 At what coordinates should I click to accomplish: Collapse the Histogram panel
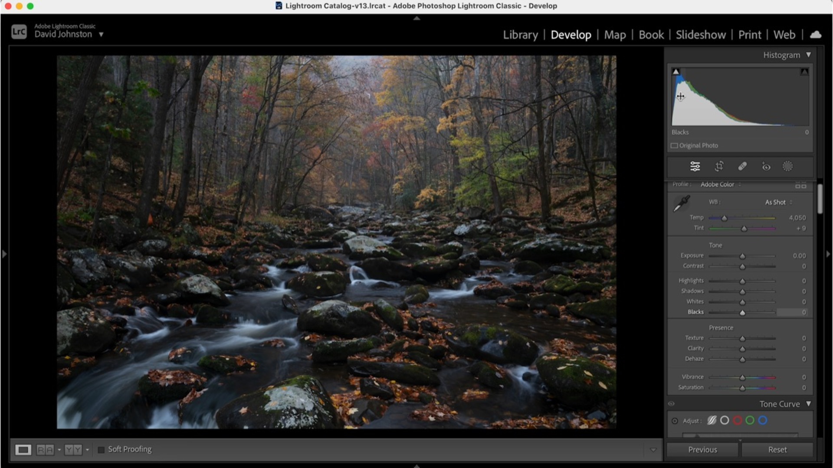pyautogui.click(x=808, y=55)
